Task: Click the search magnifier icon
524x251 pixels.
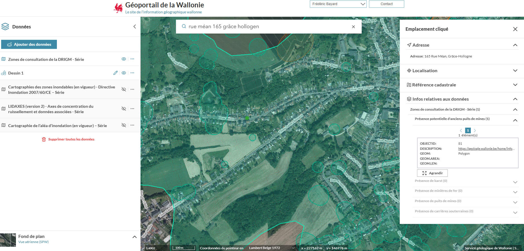Action: [184, 26]
